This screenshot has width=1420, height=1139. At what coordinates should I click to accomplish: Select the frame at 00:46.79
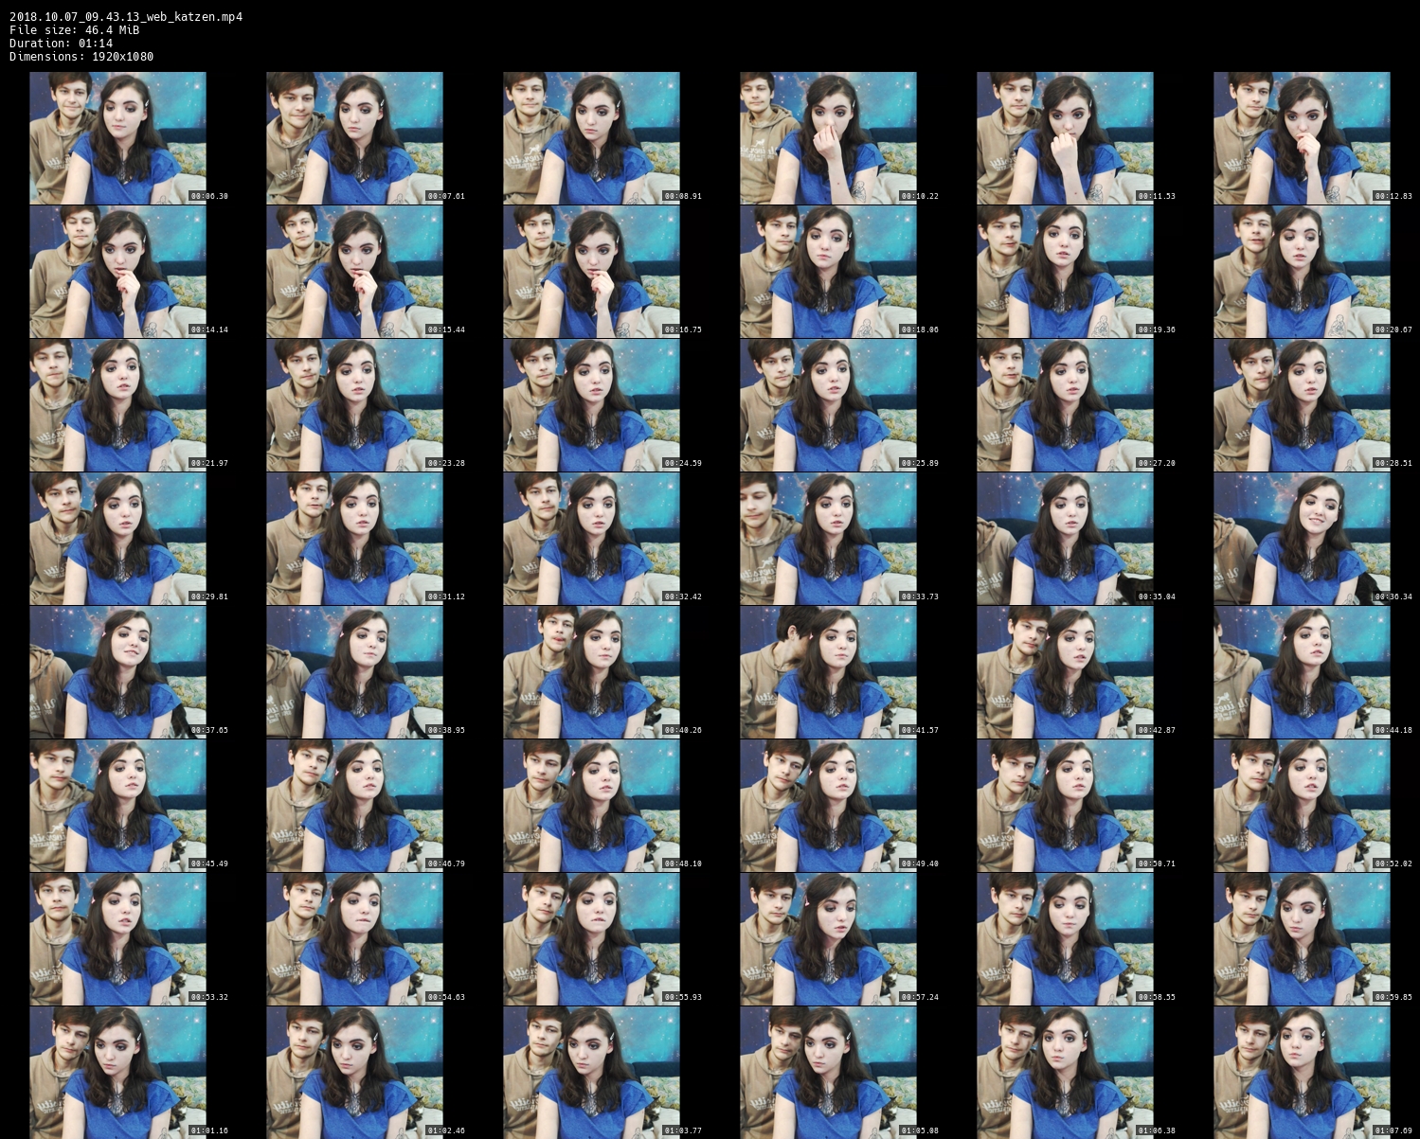tap(354, 806)
